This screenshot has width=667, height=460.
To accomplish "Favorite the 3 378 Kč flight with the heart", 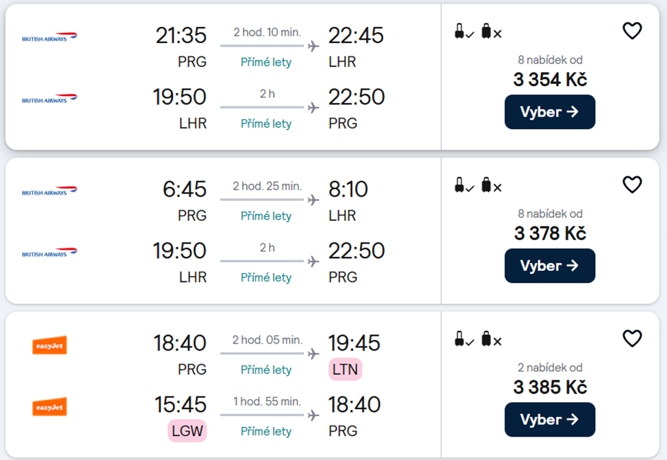I will pos(632,185).
